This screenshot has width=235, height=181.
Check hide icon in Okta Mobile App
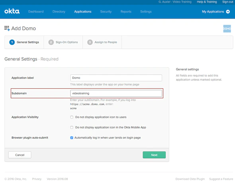point(72,127)
